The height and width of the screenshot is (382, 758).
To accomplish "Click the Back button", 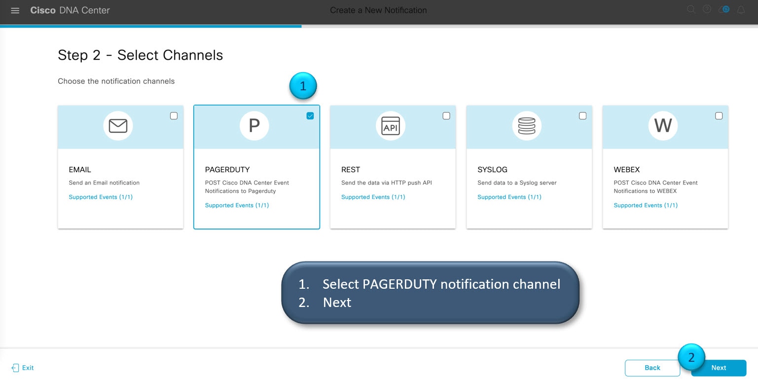I will coord(652,368).
